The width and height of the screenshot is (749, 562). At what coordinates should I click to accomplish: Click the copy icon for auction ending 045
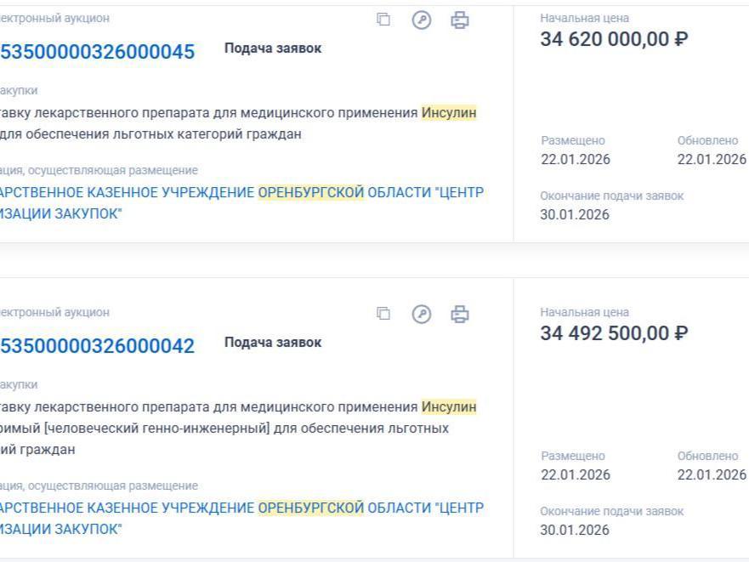click(x=383, y=20)
